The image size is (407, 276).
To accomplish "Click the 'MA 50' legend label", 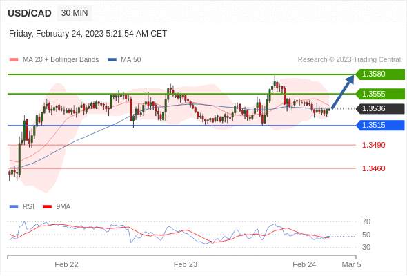I will [131, 60].
